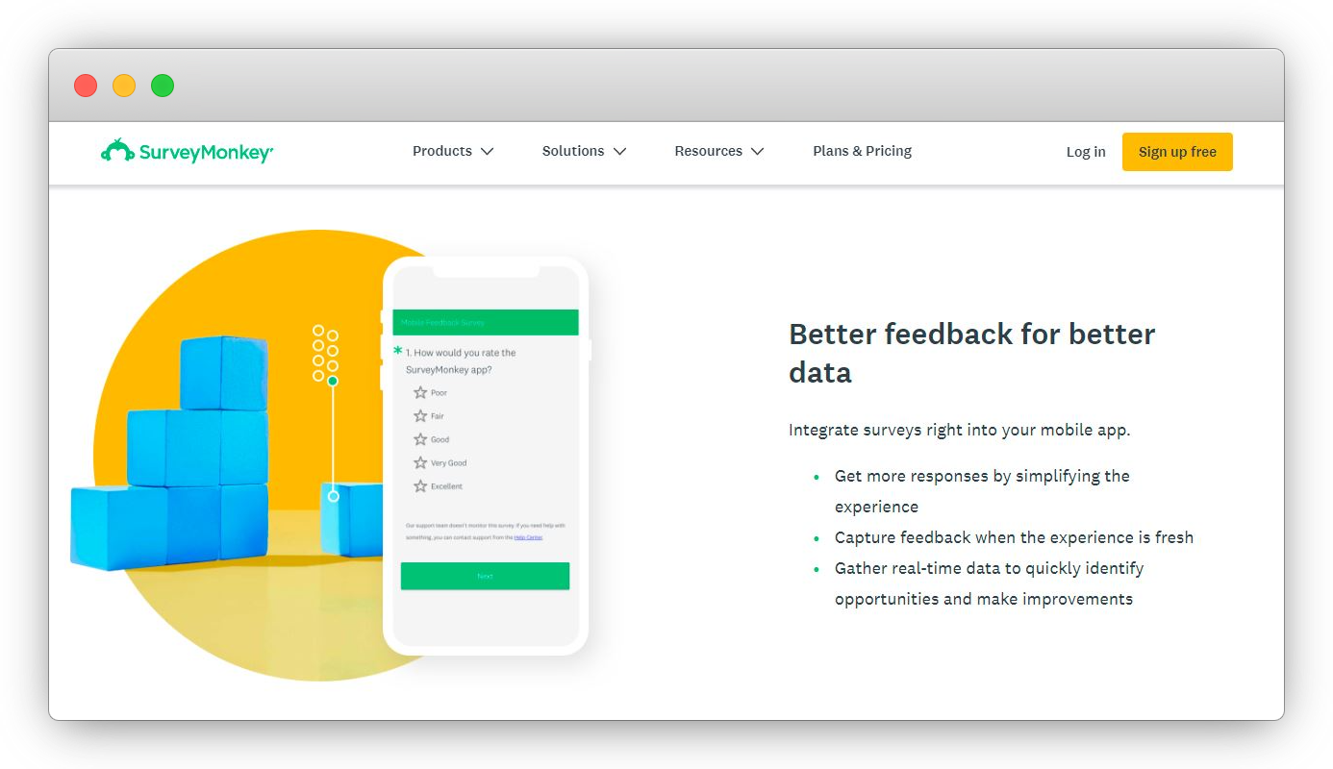Image resolution: width=1333 pixels, height=769 pixels.
Task: Expand the Products chevron arrow
Action: (x=488, y=152)
